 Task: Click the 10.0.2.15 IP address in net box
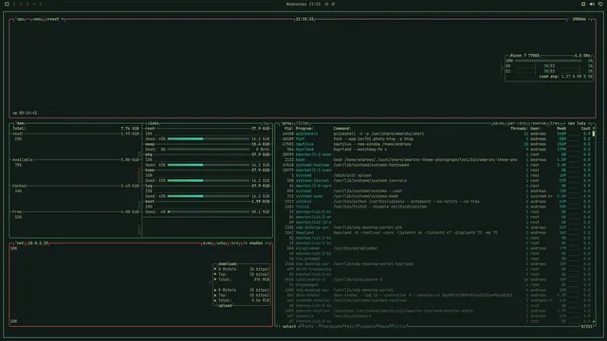(x=38, y=243)
